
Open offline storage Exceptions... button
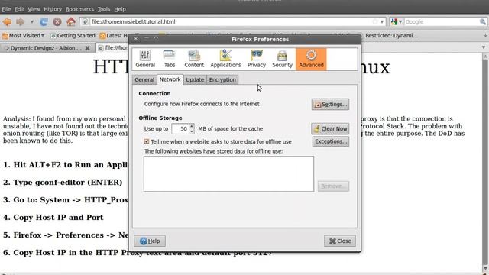331,141
